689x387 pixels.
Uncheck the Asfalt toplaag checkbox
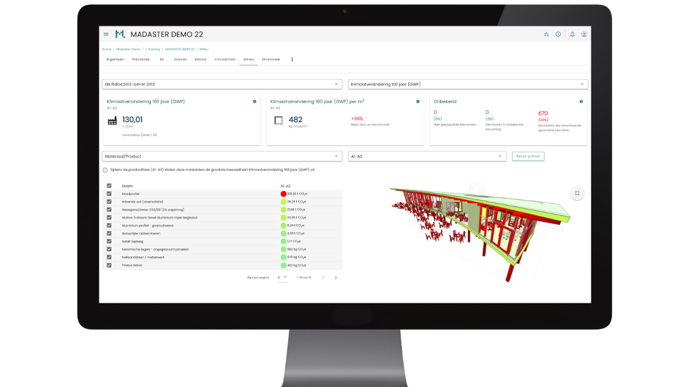point(109,241)
